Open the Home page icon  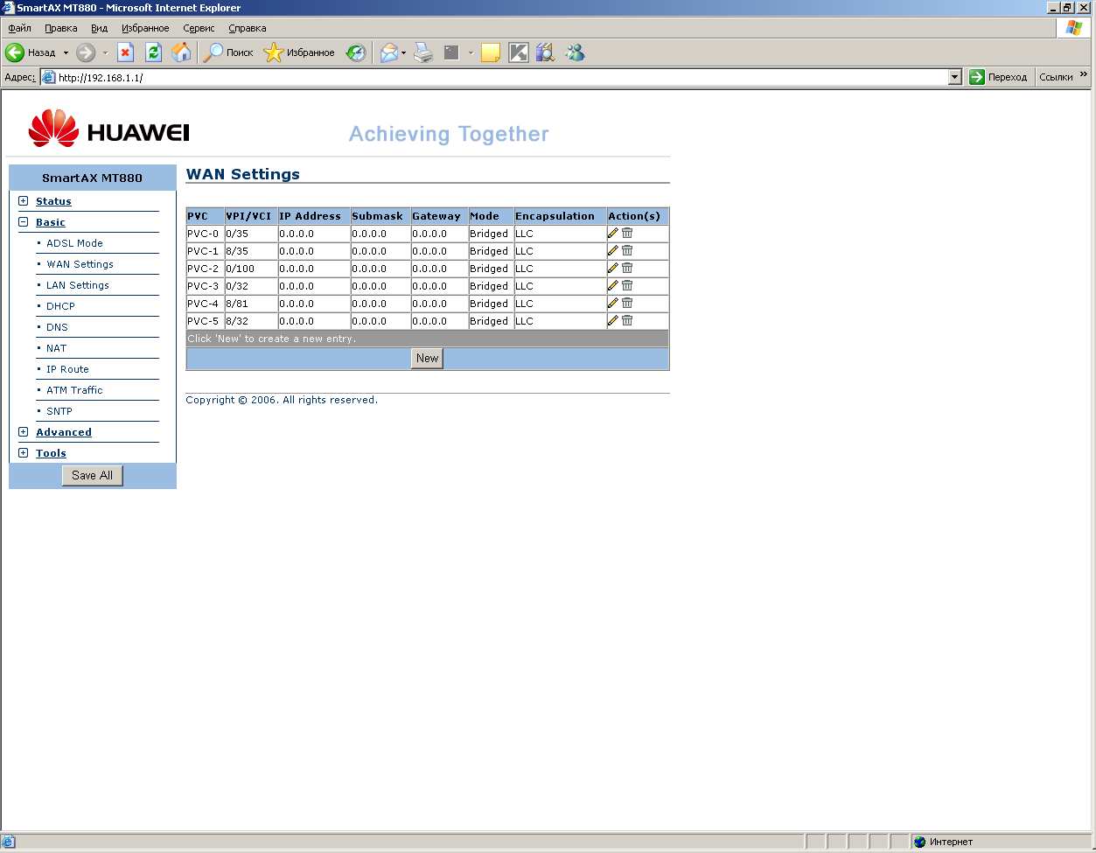click(x=181, y=52)
